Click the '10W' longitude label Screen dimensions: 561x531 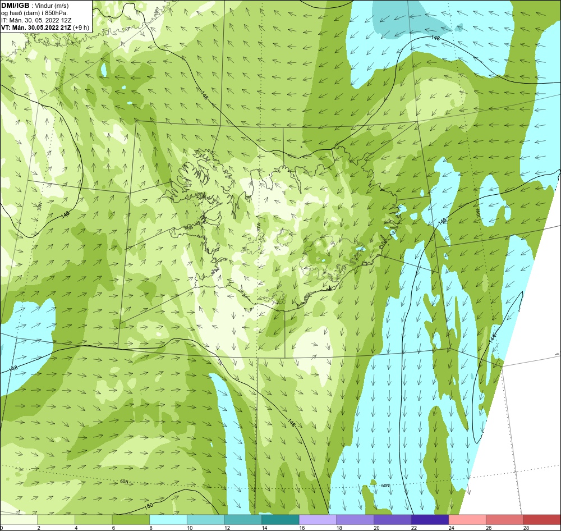tap(479, 214)
